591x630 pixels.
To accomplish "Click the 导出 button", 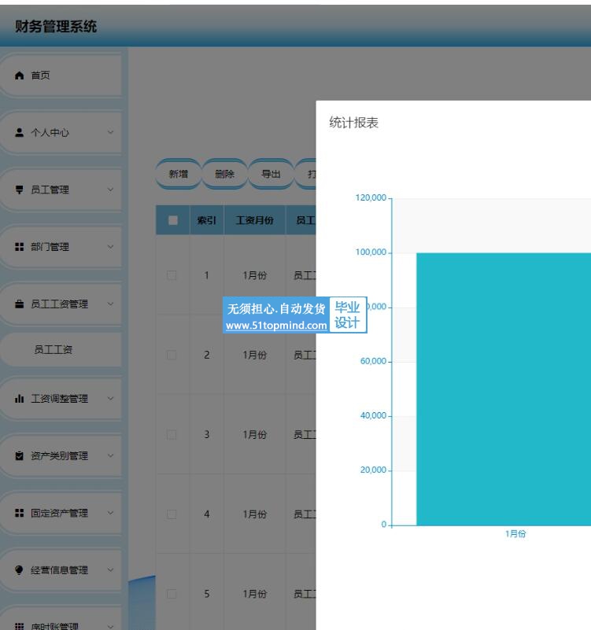I will (x=271, y=174).
